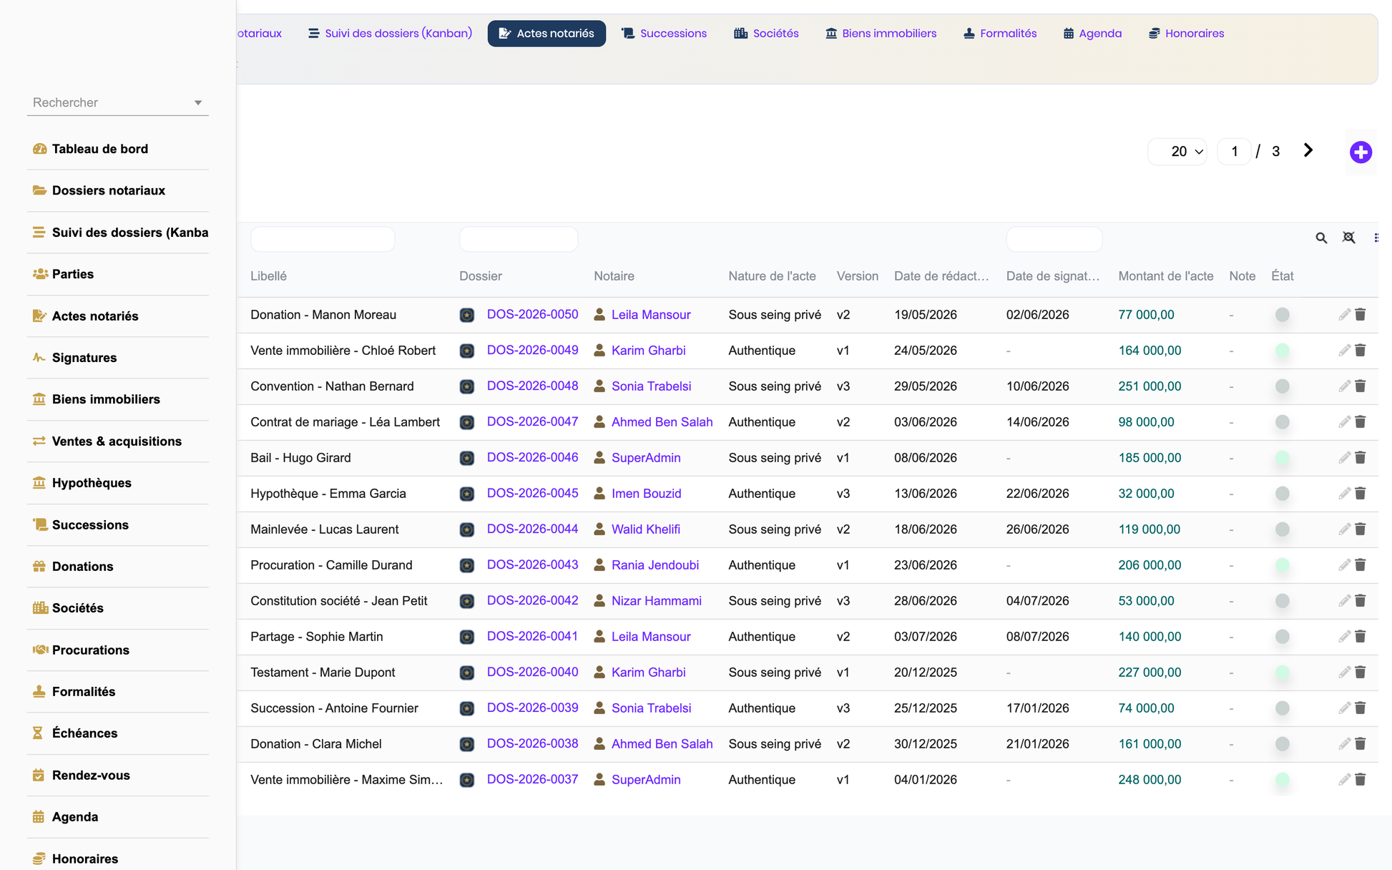Toggle État for Procuration - Camille Durand

1282,565
